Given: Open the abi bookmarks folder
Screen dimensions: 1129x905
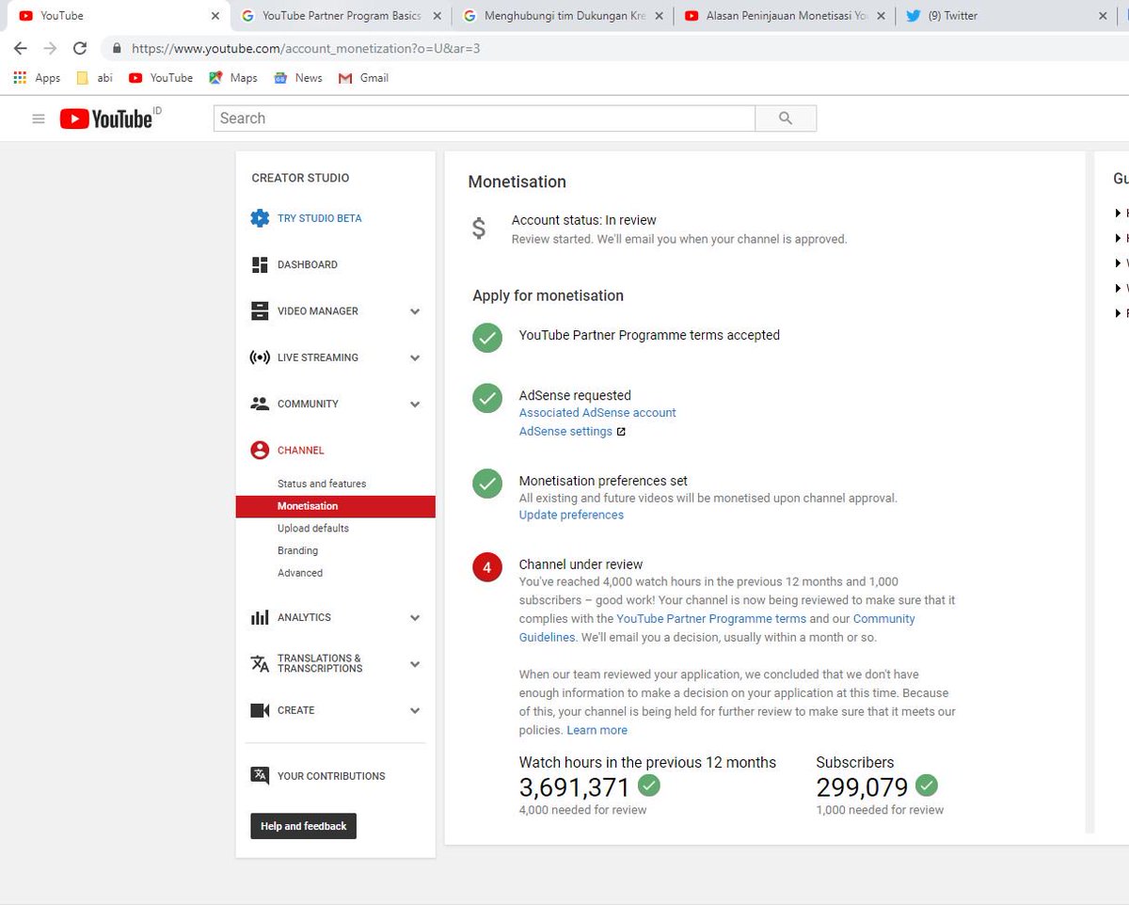Looking at the screenshot, I should pos(94,78).
